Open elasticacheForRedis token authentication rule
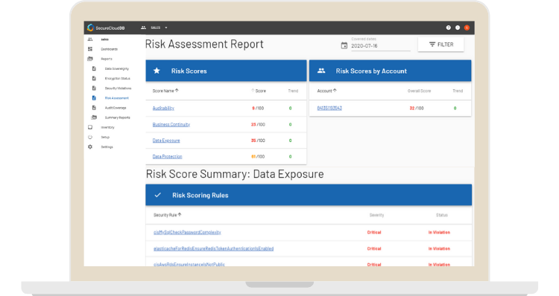 214,248
